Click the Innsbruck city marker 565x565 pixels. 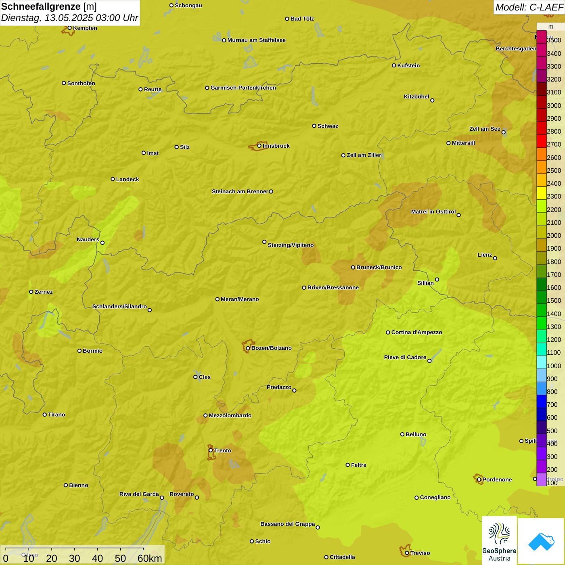pos(259,146)
